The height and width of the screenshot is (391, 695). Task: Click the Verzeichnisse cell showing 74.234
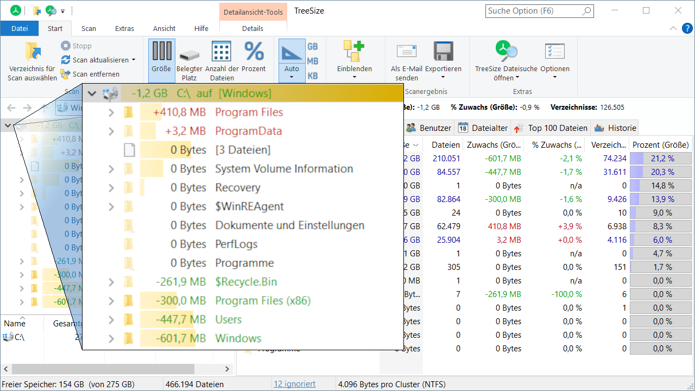[x=615, y=159]
